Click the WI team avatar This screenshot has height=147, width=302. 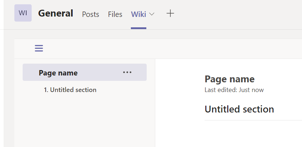coord(23,13)
